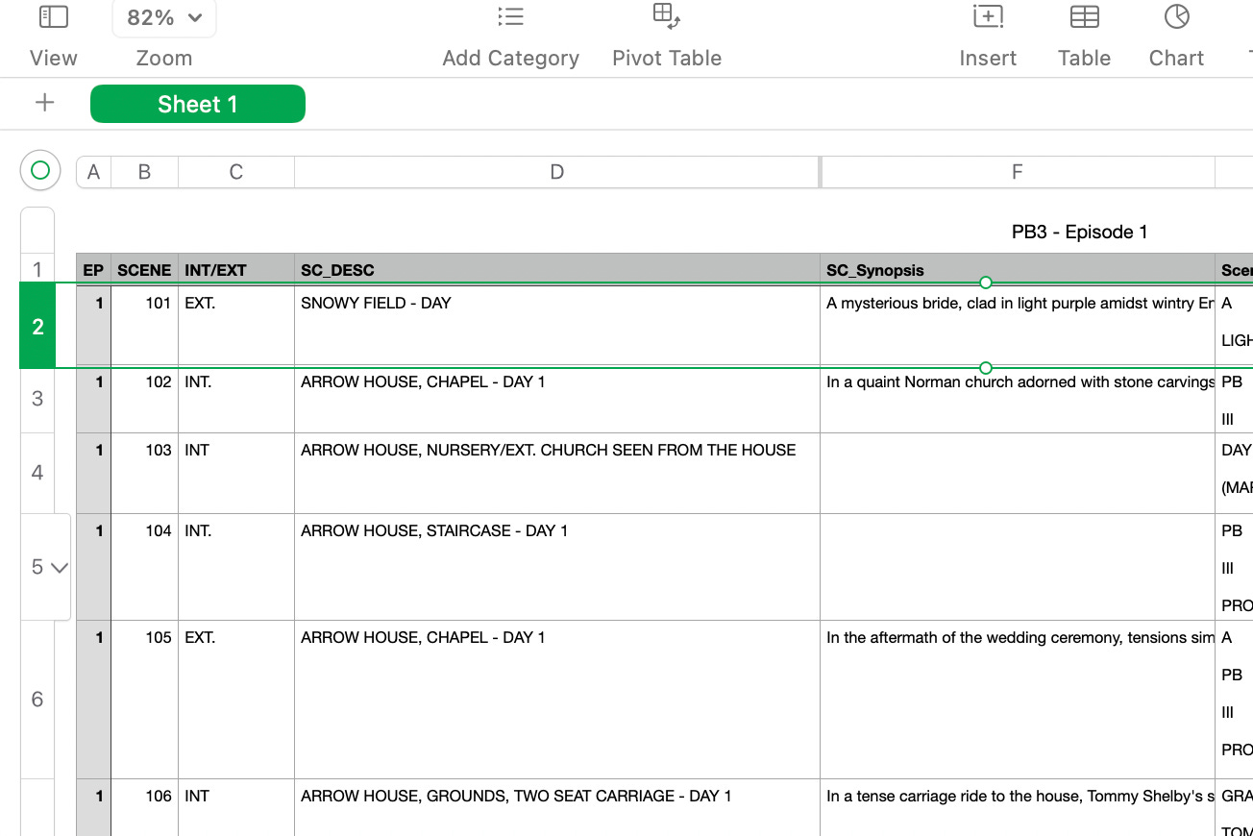Click the bottom selection handle of row 2
1253x836 pixels.
pos(986,367)
